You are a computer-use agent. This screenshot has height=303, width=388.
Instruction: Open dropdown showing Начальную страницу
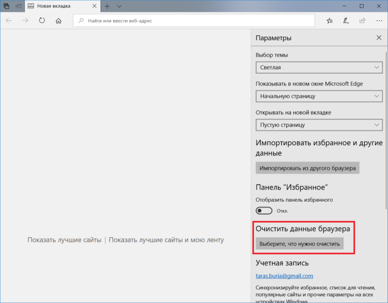coord(319,96)
